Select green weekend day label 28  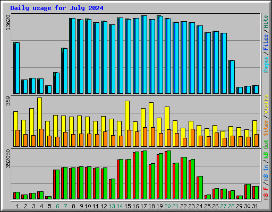point(231,206)
